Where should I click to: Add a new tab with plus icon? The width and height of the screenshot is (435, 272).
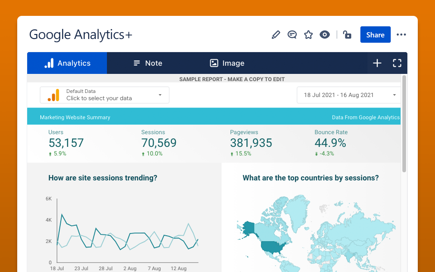pos(377,63)
